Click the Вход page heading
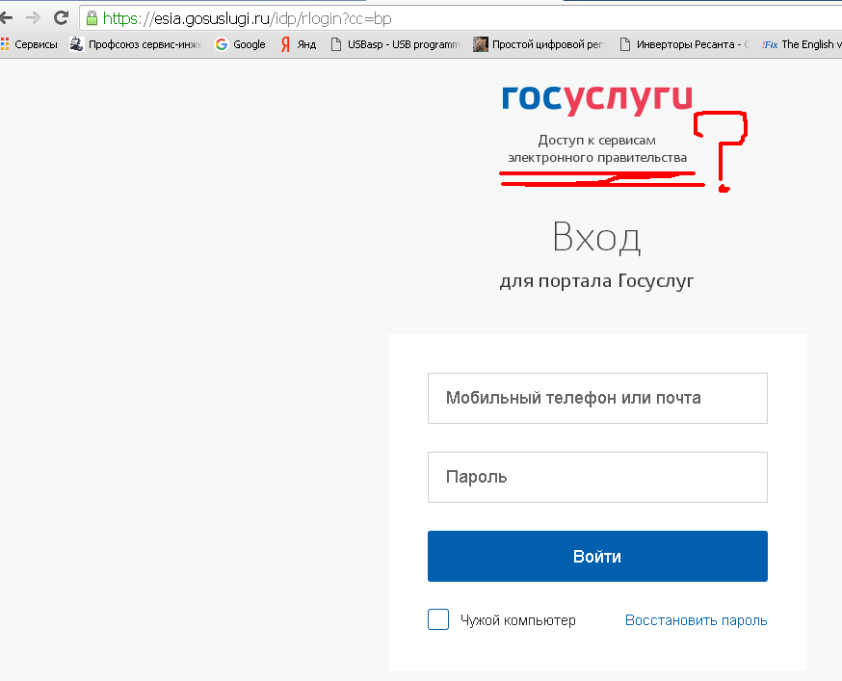 click(x=596, y=237)
